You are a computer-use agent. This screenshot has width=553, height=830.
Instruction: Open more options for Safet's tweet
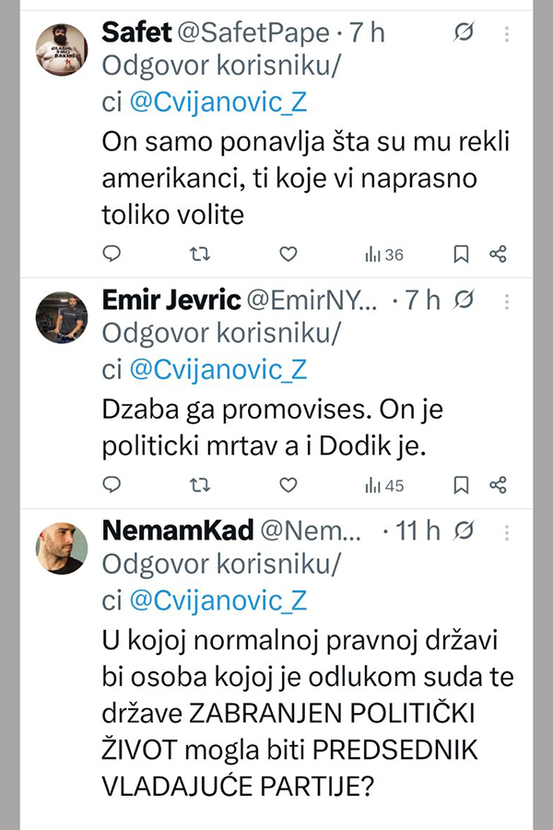click(x=507, y=34)
